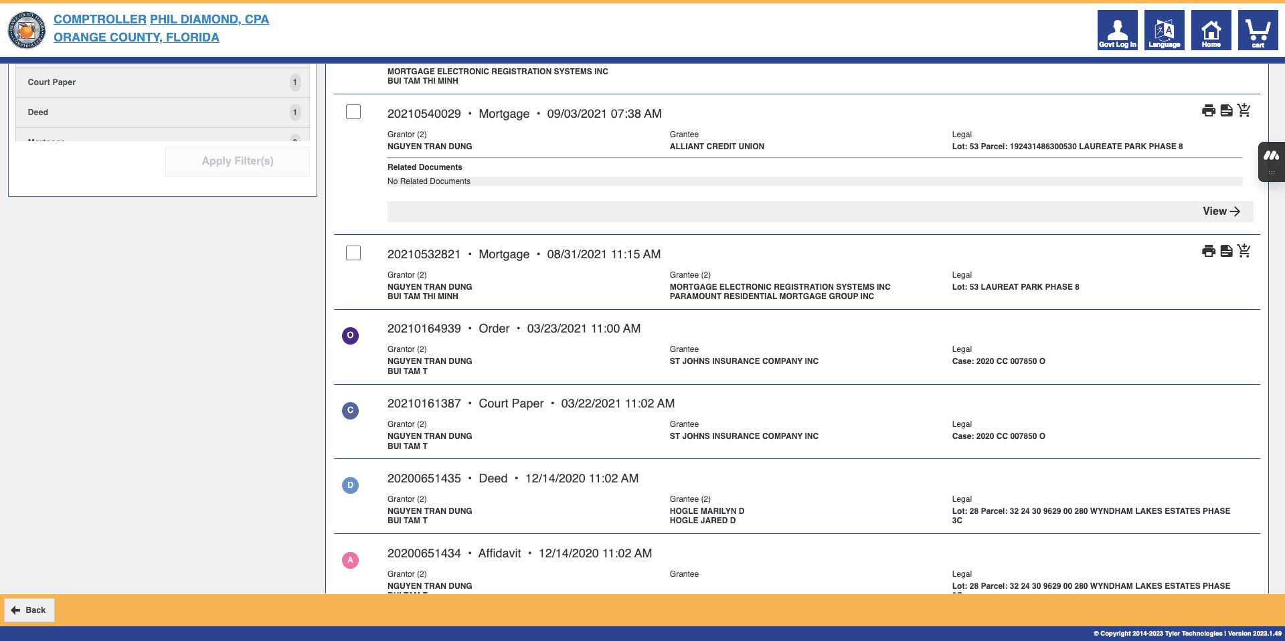Click the Wyndham Lakes Estates legal text for Deed

(x=1091, y=516)
